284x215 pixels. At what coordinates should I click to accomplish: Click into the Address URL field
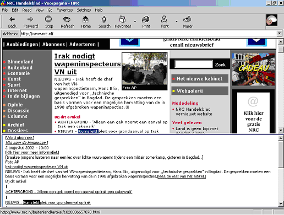pyautogui.click(x=148, y=34)
